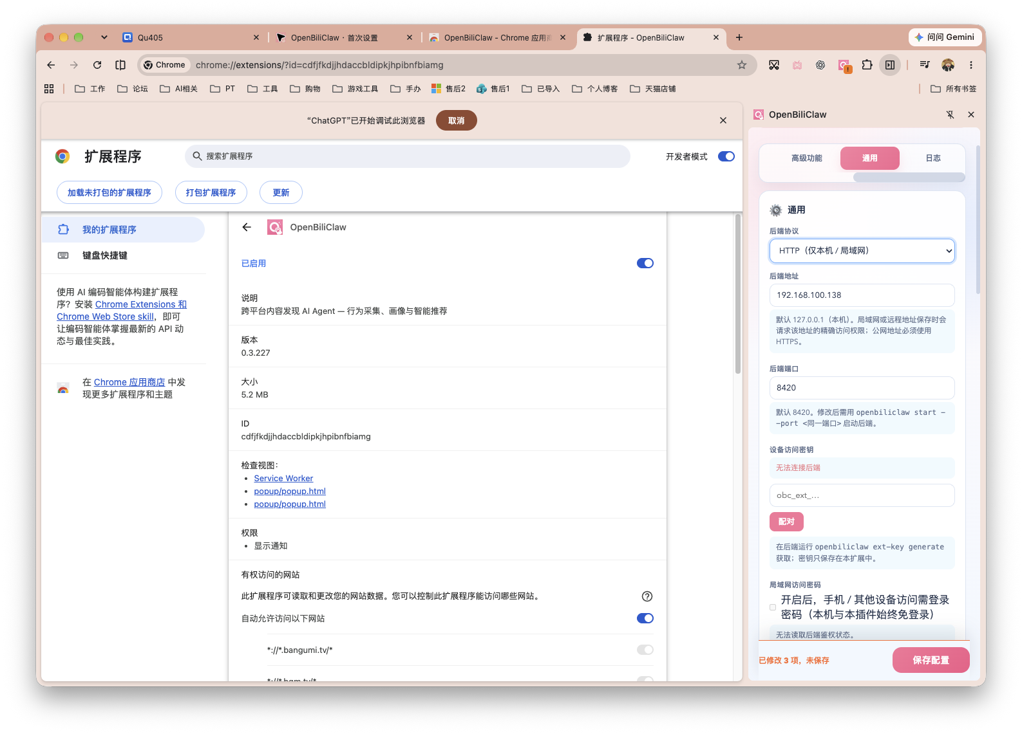Click the browser back arrow

click(51, 65)
